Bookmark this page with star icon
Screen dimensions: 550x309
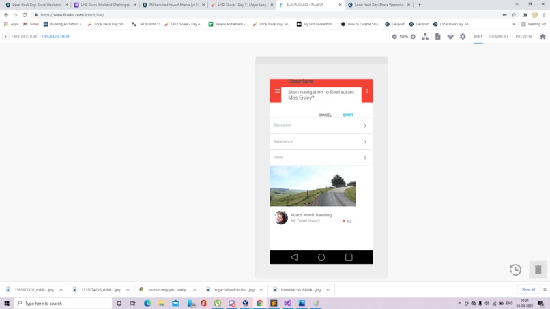[x=514, y=15]
